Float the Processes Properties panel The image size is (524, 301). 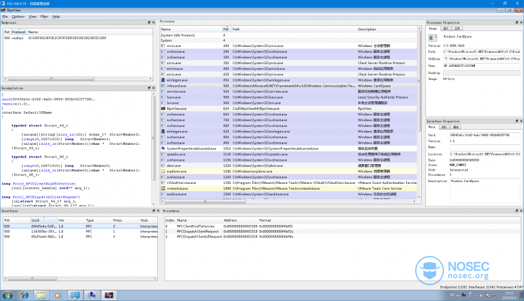pos(517,22)
